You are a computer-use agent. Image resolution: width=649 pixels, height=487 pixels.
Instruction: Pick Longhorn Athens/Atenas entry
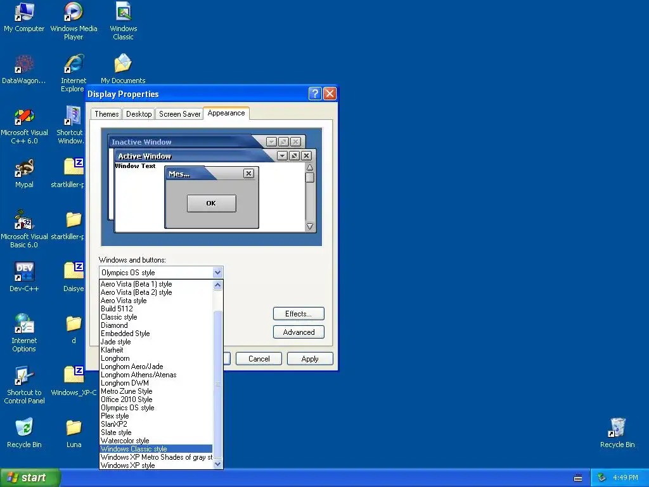156,375
